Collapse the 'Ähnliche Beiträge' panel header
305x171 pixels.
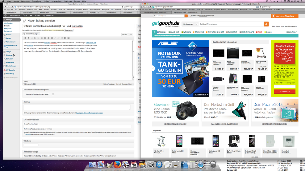pos(78,152)
